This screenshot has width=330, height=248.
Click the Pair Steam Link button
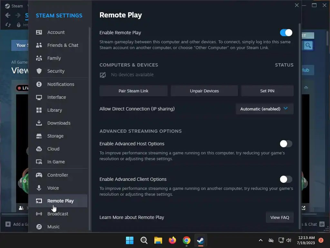pos(133,91)
